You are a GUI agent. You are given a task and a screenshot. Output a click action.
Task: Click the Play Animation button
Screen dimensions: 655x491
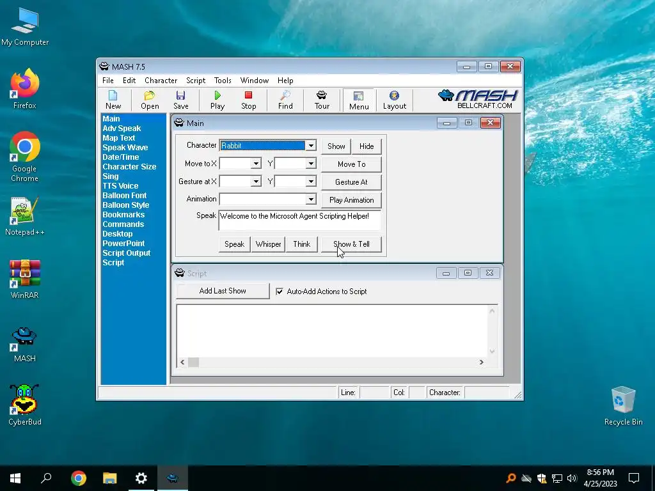[x=351, y=200]
